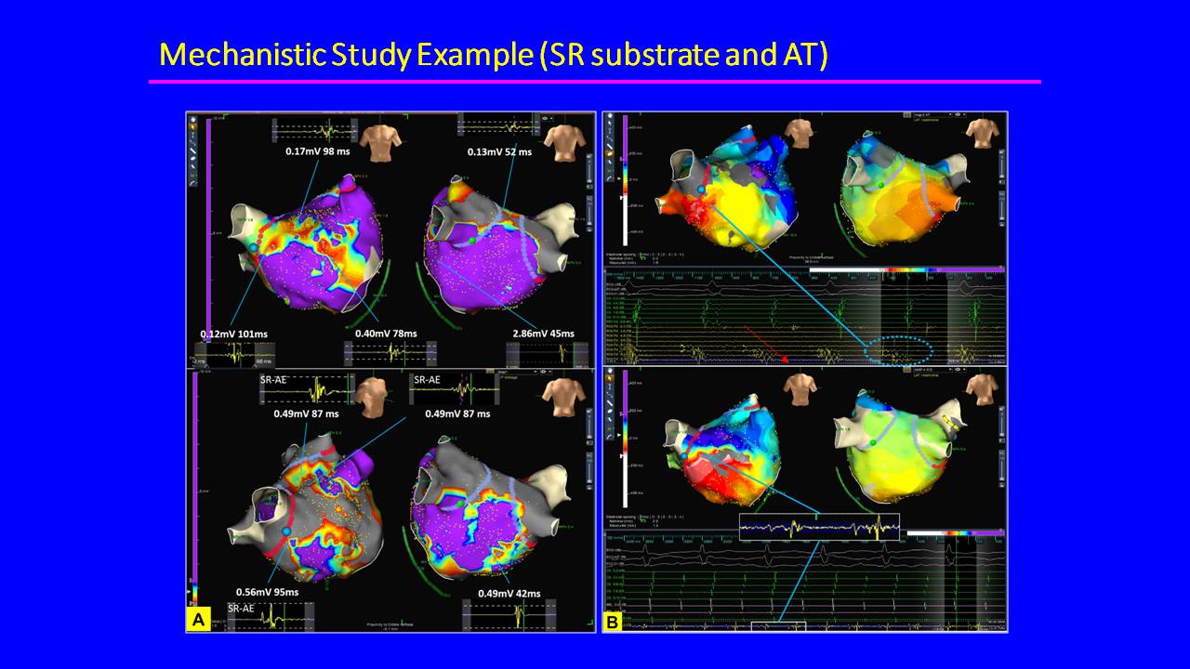1190x669 pixels.
Task: Click the torso icon above top-right activation map
Action: pos(799,134)
